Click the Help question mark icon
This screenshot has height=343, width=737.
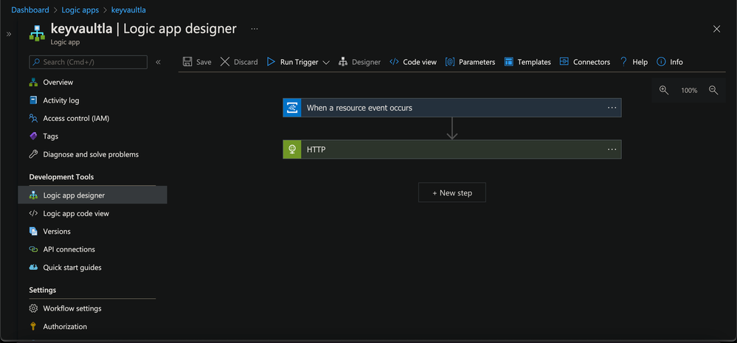point(623,61)
